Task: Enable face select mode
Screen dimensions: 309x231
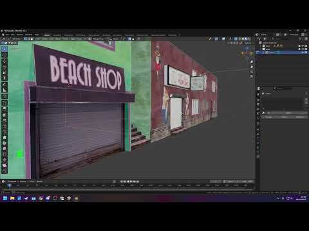Action: [32, 38]
